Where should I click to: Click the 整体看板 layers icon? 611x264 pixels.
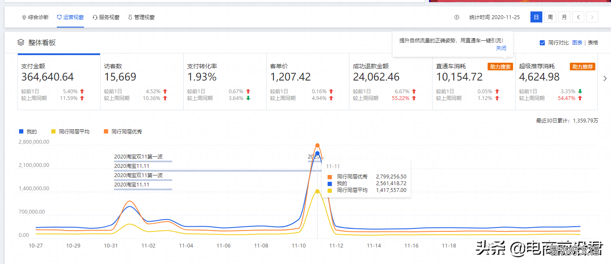pos(21,42)
